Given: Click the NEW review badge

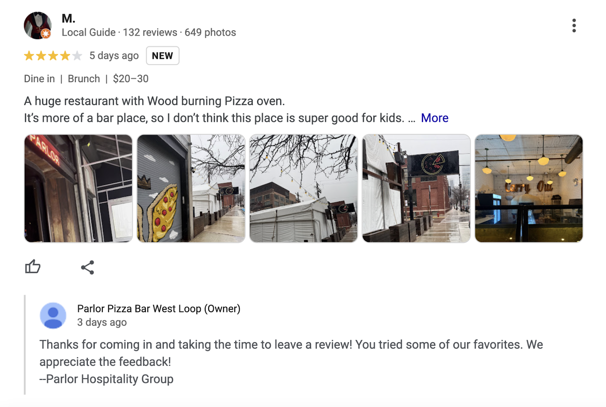Looking at the screenshot, I should (x=162, y=55).
